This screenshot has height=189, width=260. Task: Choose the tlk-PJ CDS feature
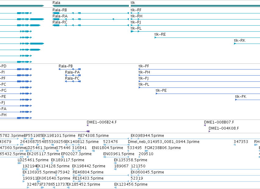tap(144, 78)
